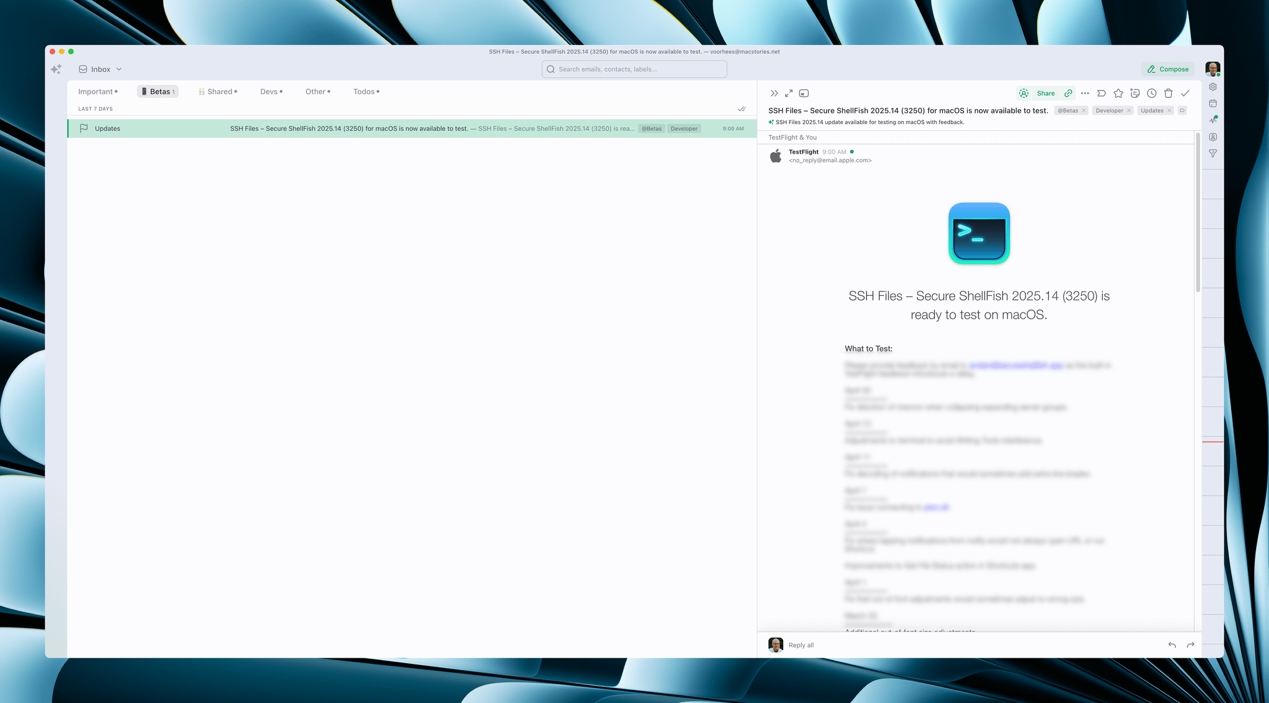
Task: Click the reading pane scrollbar
Action: (x=1198, y=214)
